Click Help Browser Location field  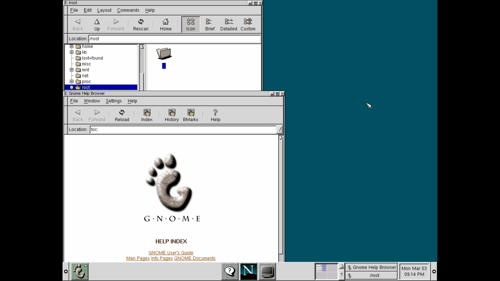click(183, 129)
